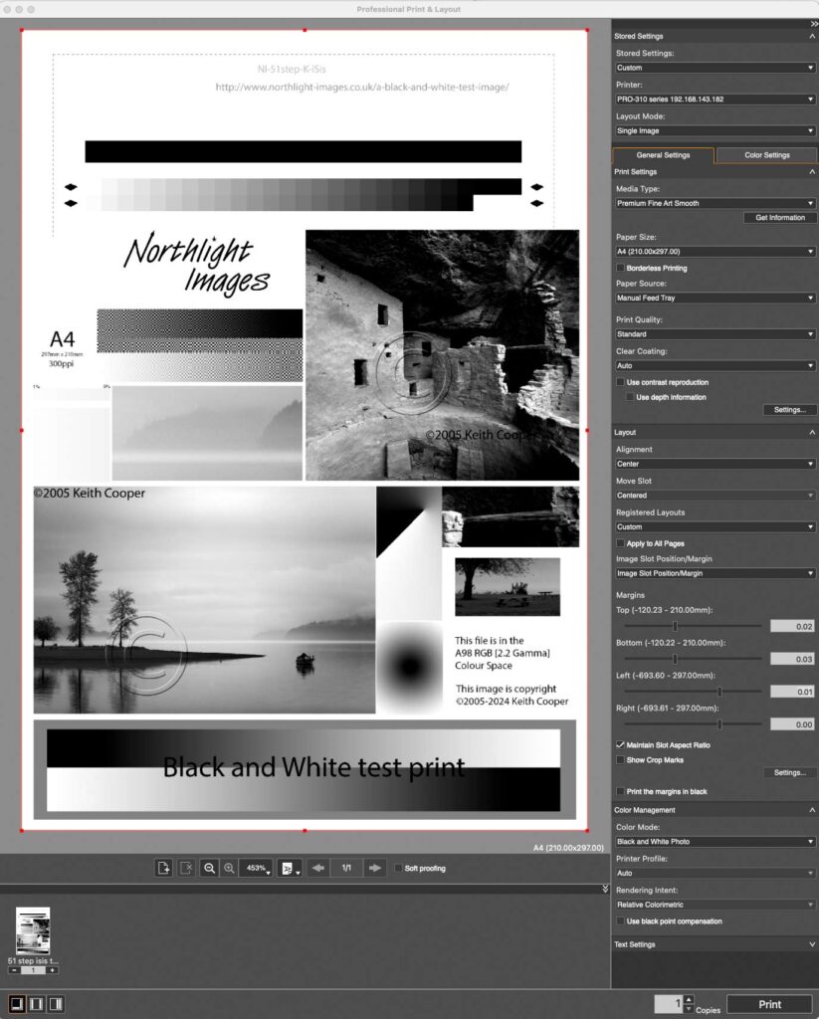The height and width of the screenshot is (1019, 819).
Task: Enable Use black point compensation checkbox
Action: tap(620, 920)
